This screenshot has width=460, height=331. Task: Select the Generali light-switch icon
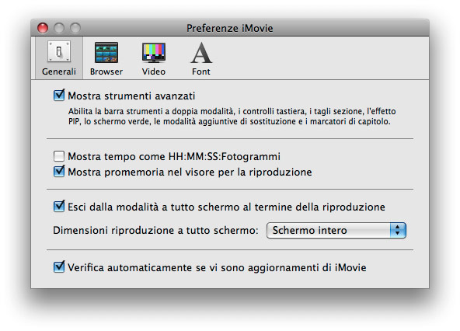[x=59, y=52]
